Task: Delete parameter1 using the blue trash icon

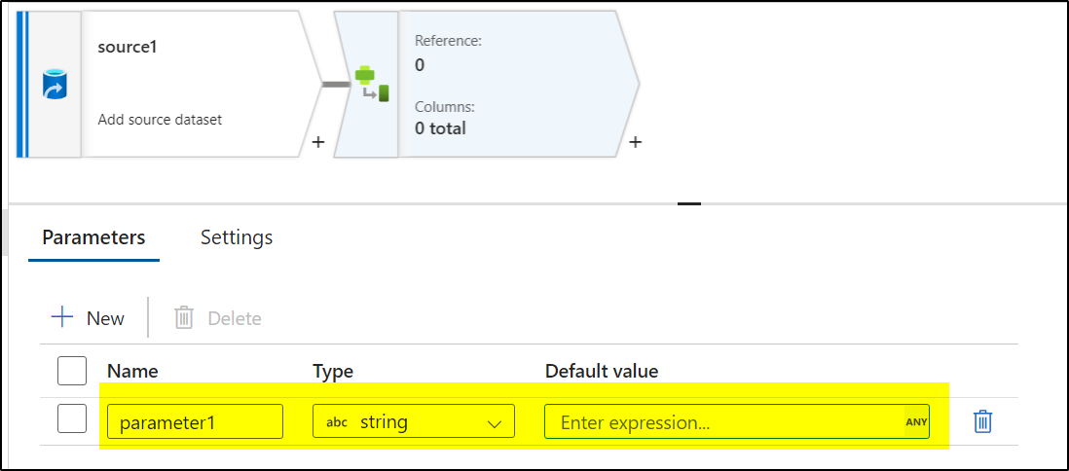Action: (x=982, y=421)
